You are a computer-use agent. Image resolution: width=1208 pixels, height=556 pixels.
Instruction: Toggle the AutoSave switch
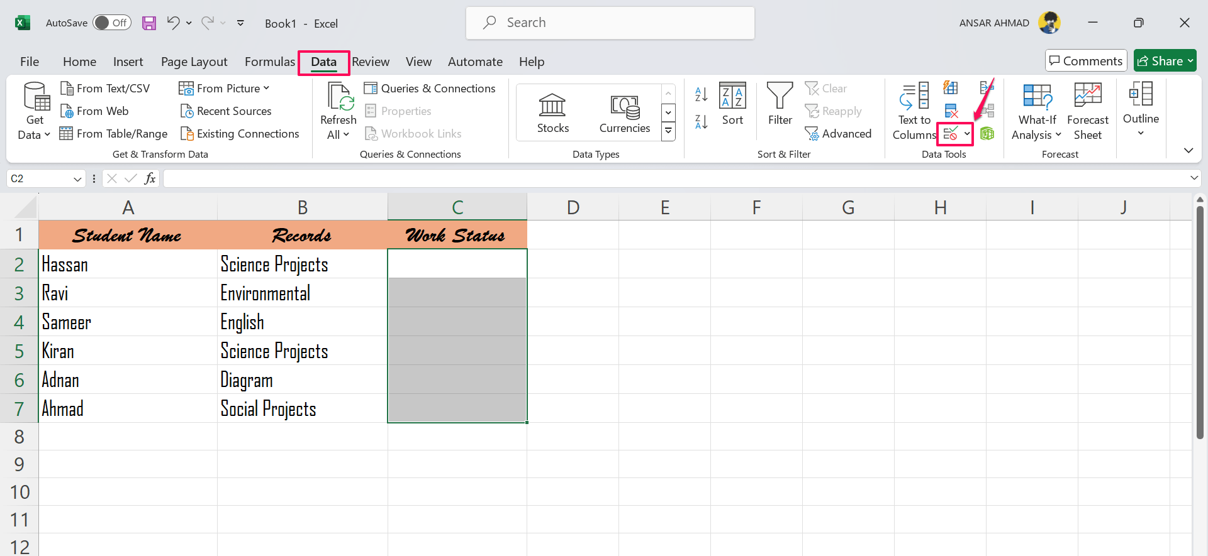pyautogui.click(x=111, y=23)
